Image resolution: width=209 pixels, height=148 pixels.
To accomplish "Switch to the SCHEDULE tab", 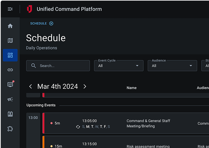I will tap(38, 24).
